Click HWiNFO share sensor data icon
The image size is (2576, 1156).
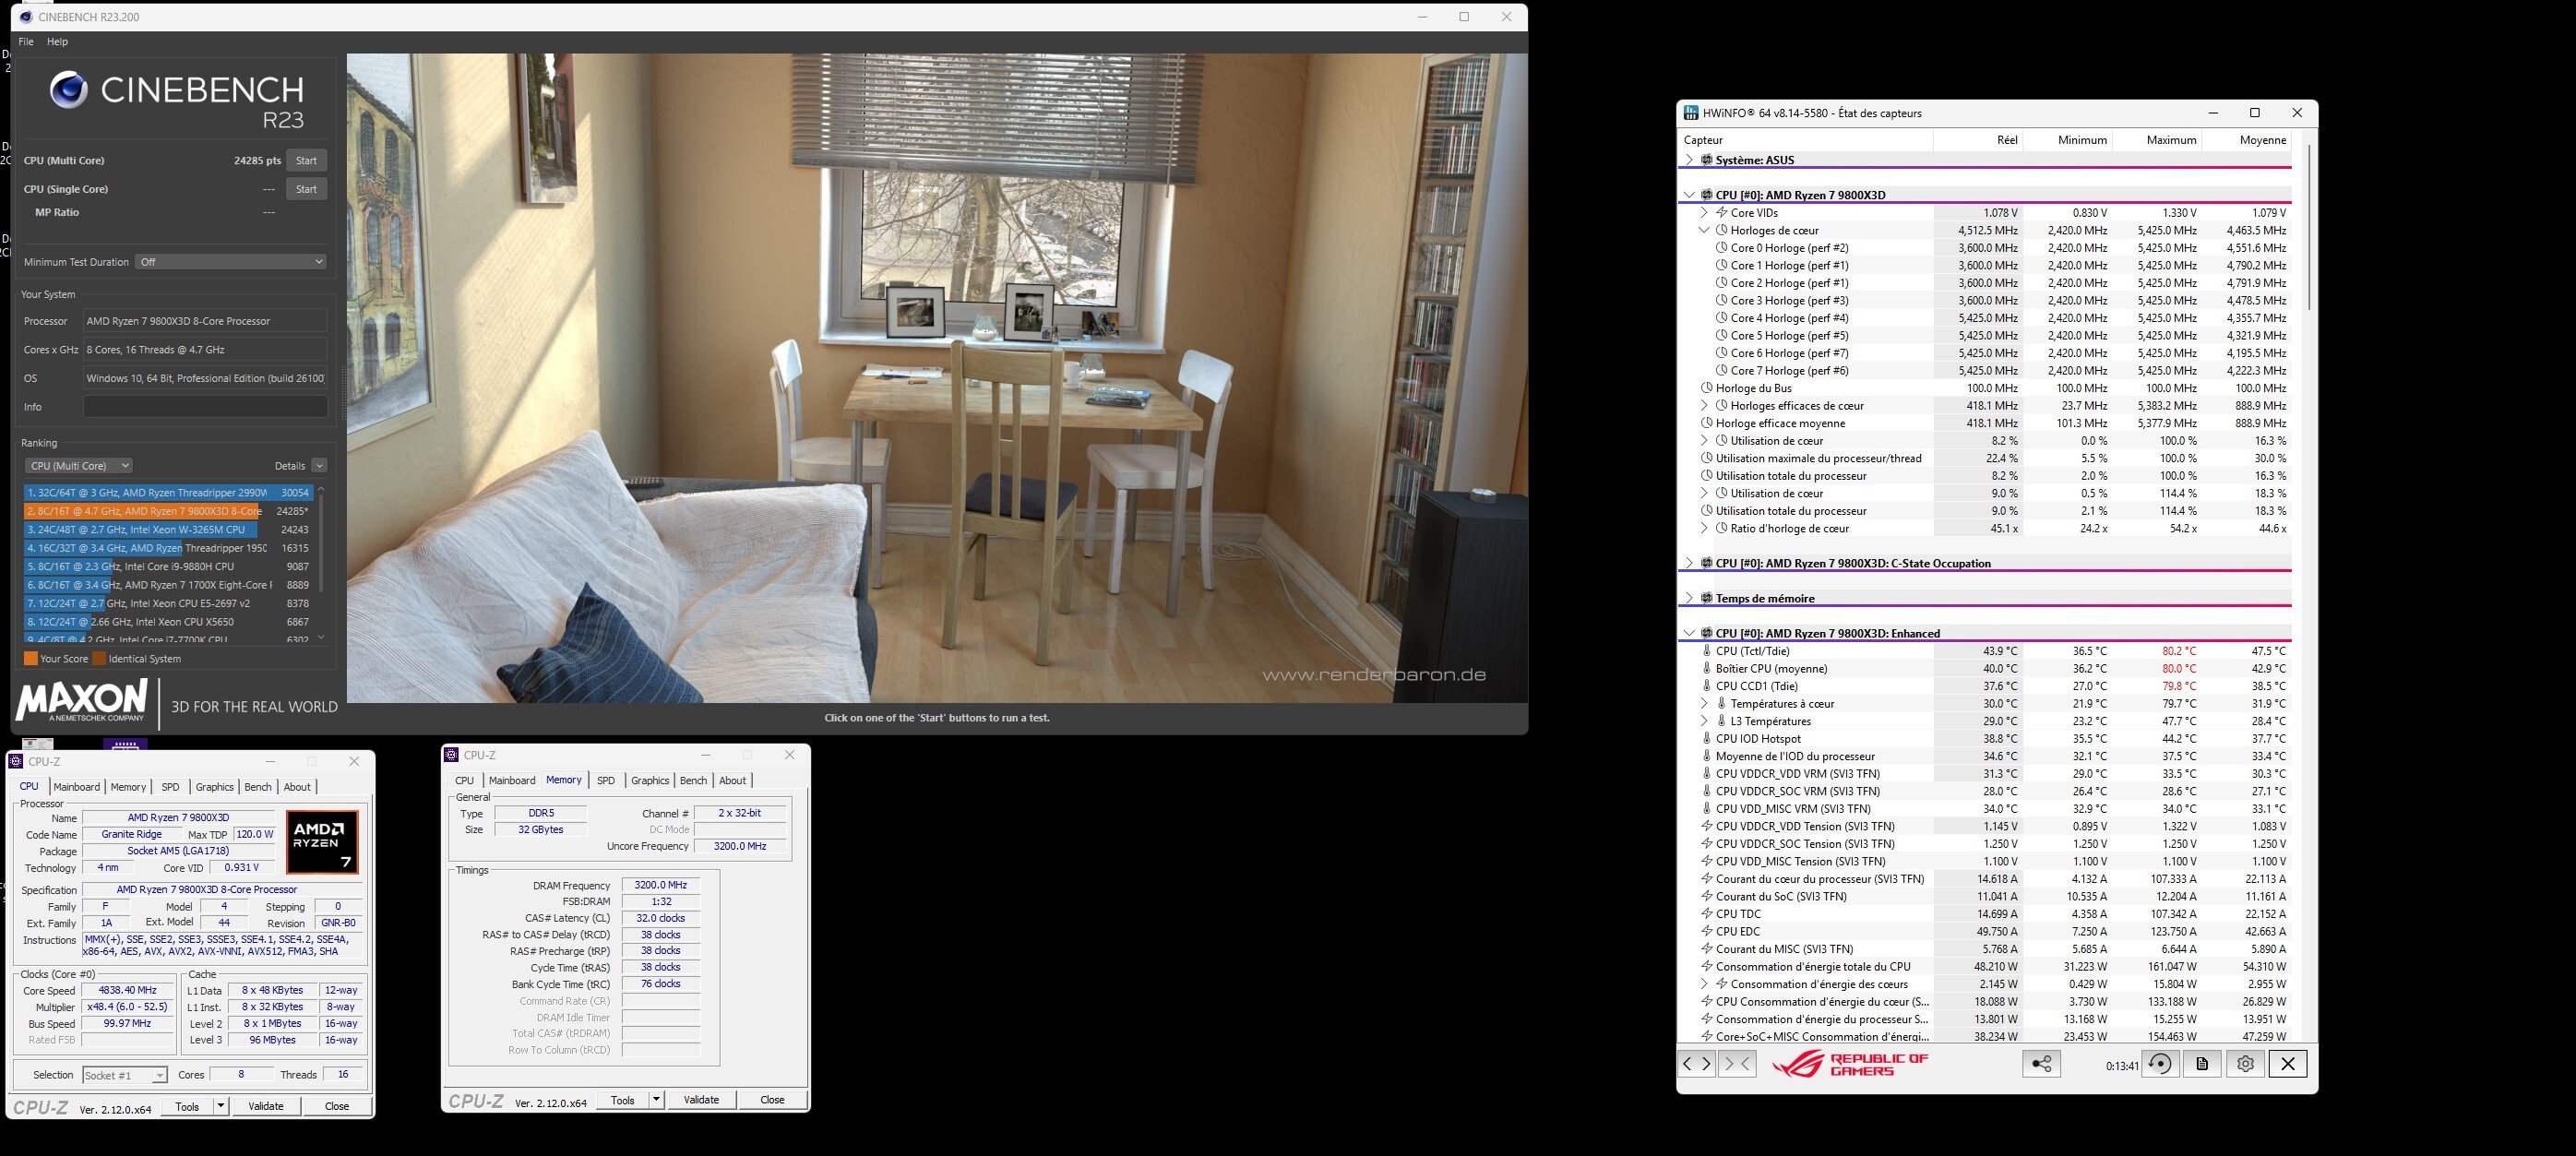tap(2041, 1064)
